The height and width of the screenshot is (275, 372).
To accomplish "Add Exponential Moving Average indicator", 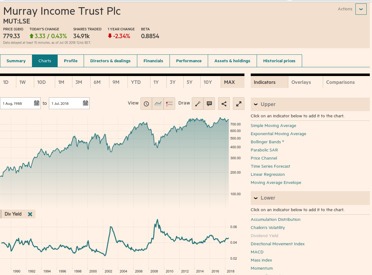I will click(278, 134).
